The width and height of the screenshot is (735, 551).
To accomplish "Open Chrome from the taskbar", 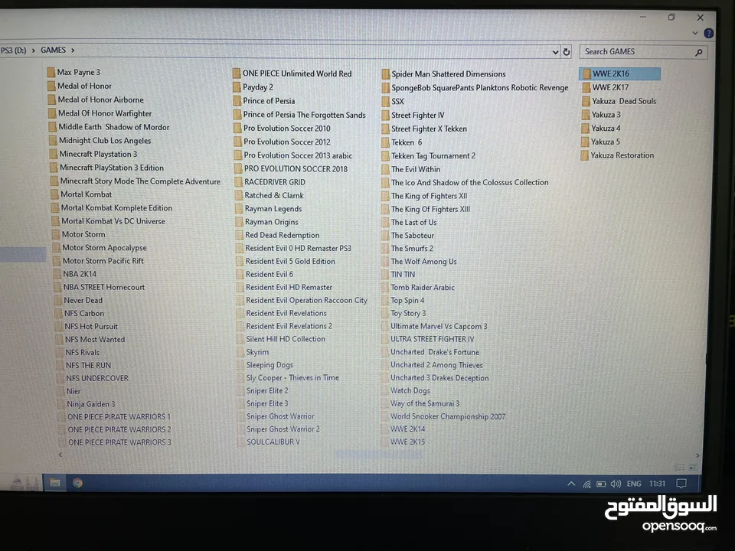I will click(x=78, y=483).
